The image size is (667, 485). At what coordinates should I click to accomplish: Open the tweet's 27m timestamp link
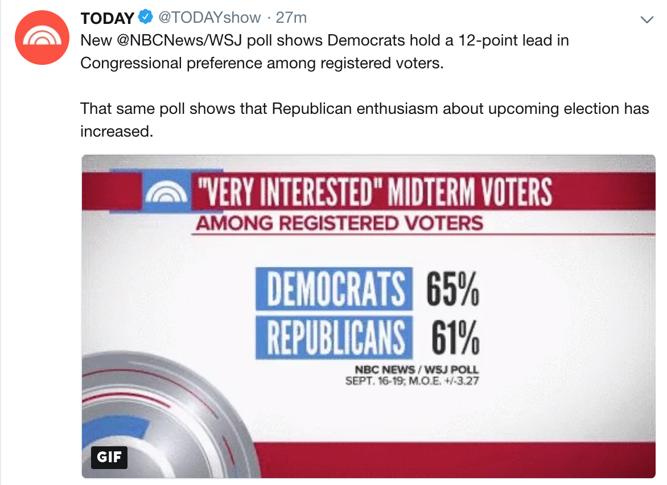point(291,18)
